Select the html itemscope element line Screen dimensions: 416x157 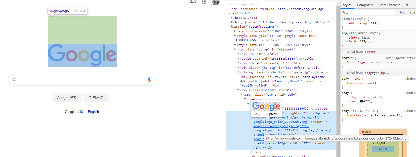(276, 11)
